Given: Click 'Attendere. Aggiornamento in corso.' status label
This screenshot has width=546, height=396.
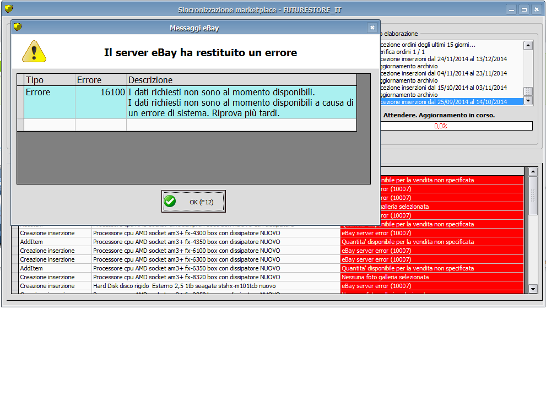Looking at the screenshot, I should pos(439,115).
